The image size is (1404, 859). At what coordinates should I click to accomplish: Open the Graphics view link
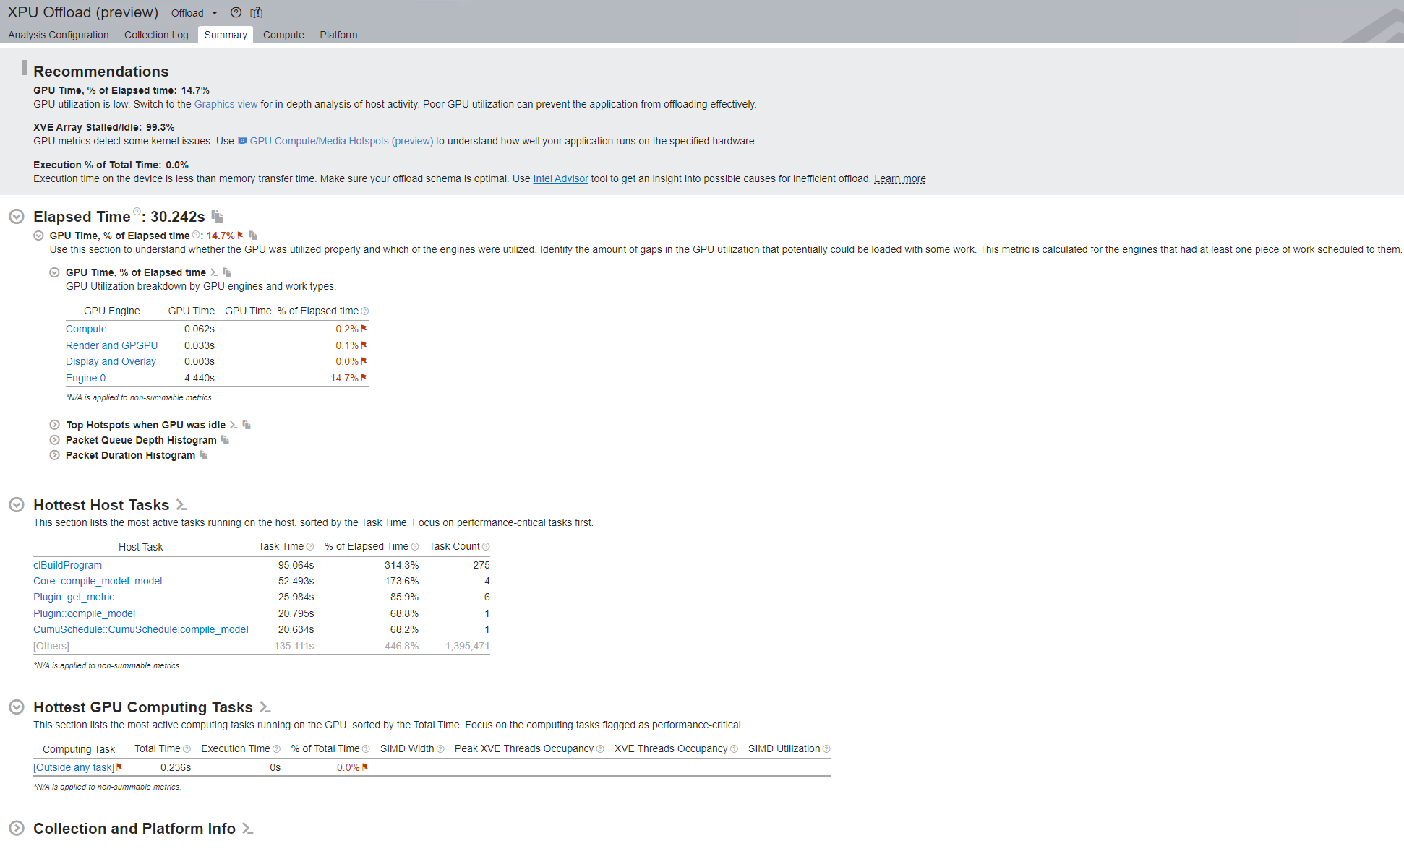[x=226, y=104]
